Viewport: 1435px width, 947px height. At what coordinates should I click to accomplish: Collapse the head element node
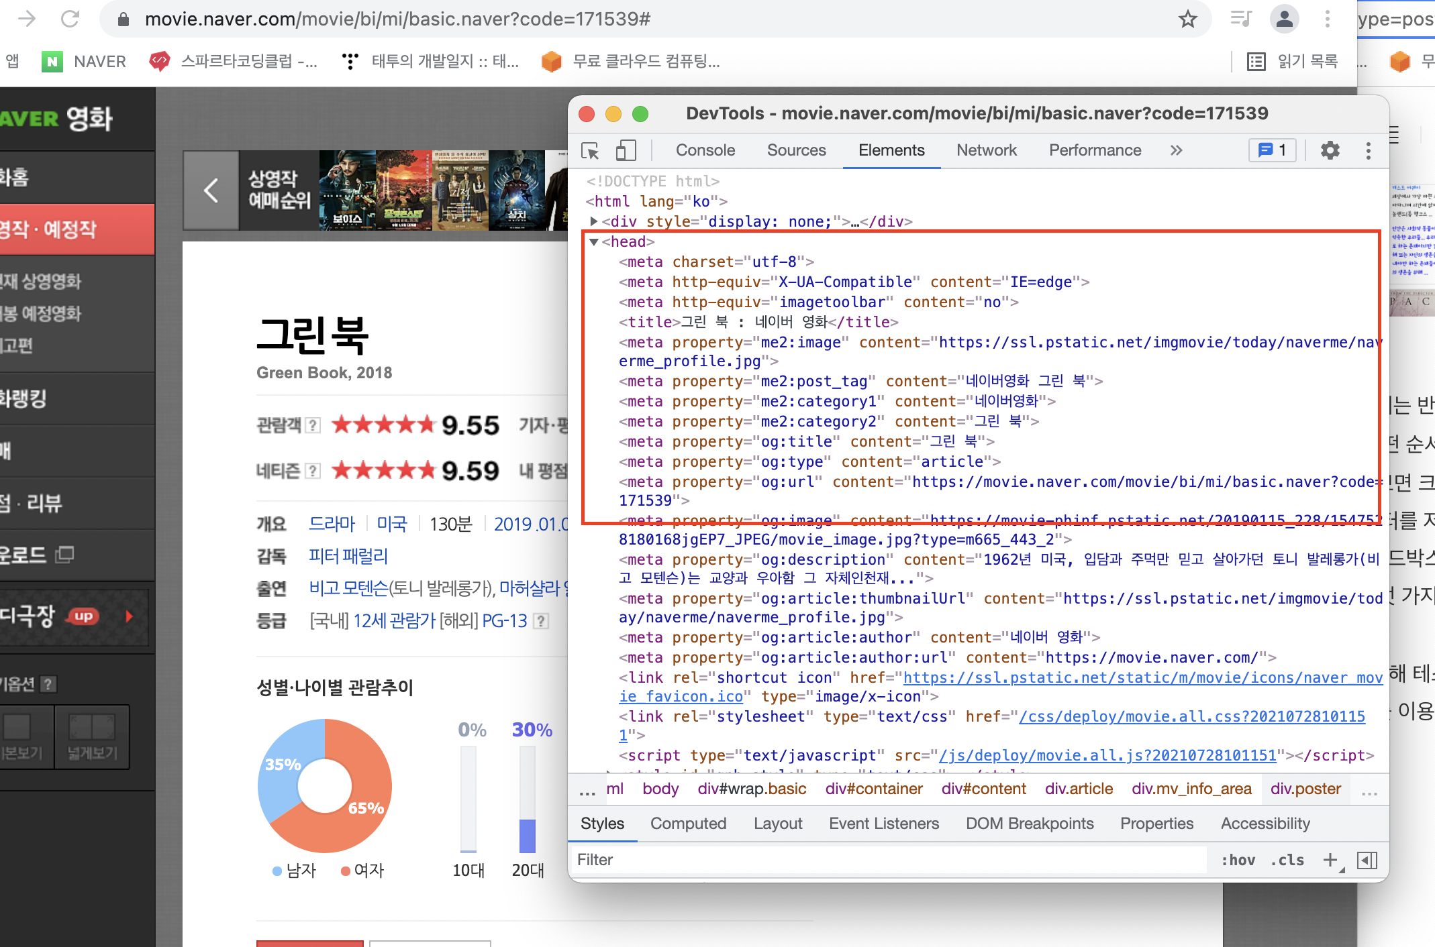[593, 242]
